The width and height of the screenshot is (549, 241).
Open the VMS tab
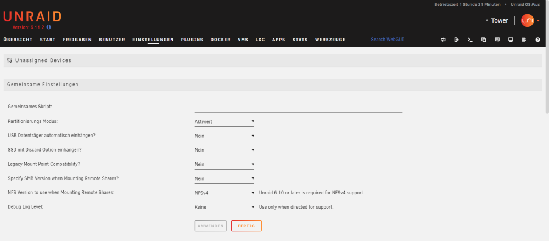click(x=243, y=40)
